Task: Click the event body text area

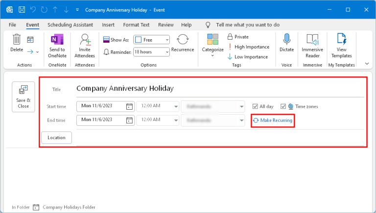Action: point(188,175)
